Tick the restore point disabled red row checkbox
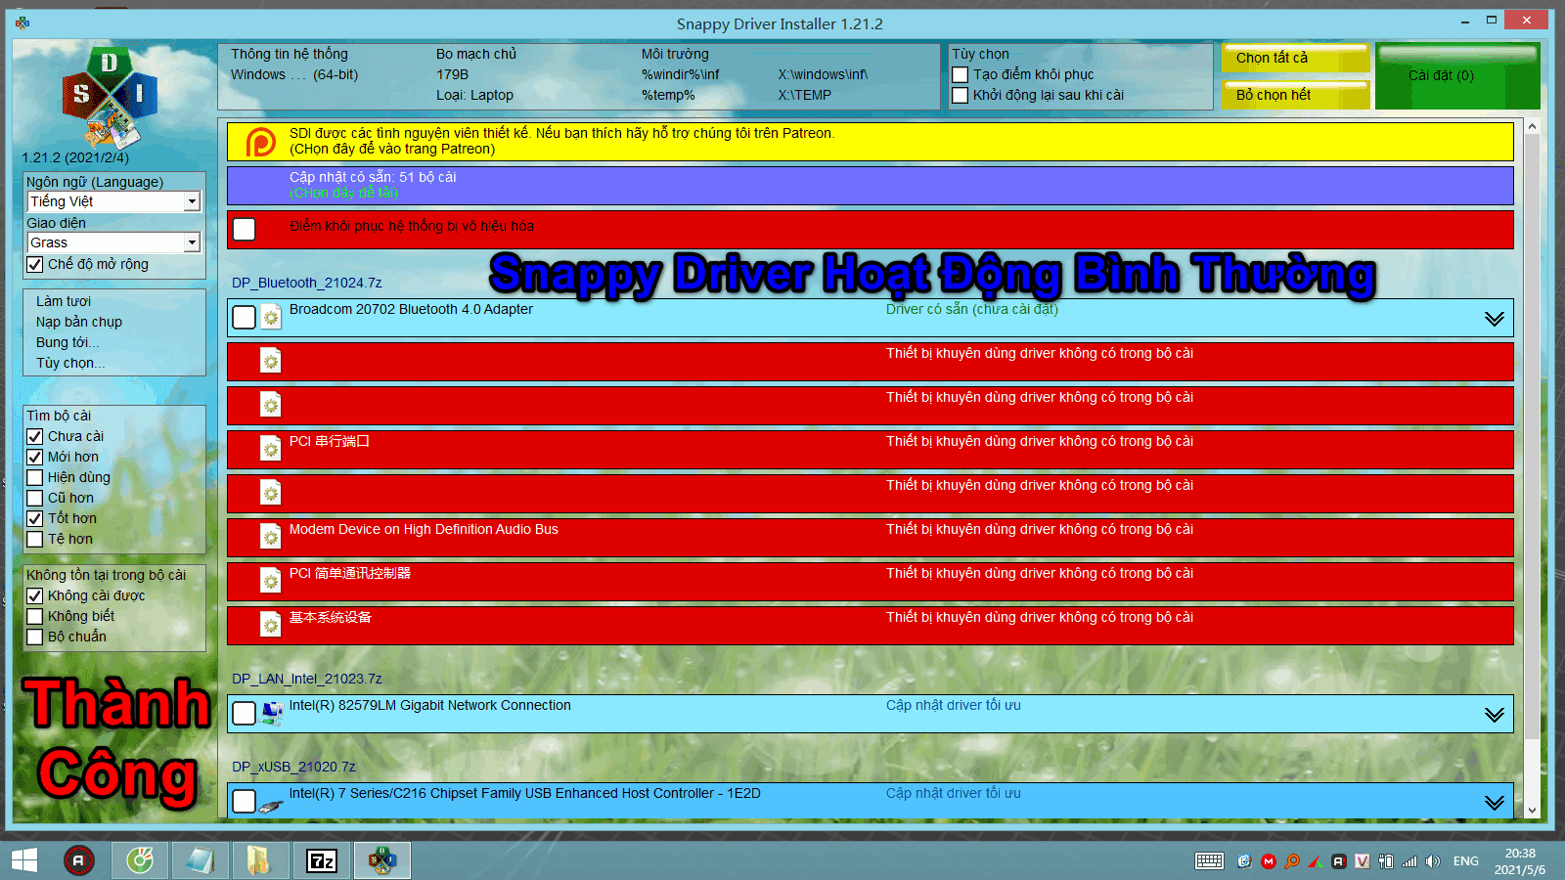Screen dimensions: 1565x880 245,229
